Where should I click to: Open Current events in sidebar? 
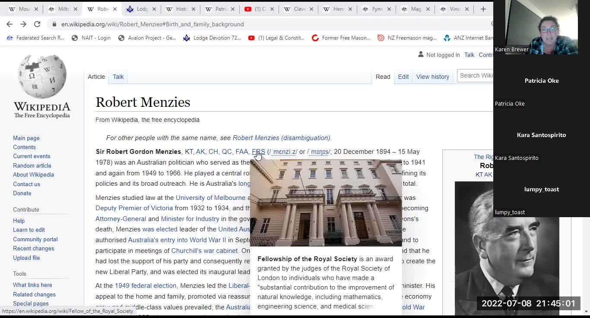click(x=32, y=156)
